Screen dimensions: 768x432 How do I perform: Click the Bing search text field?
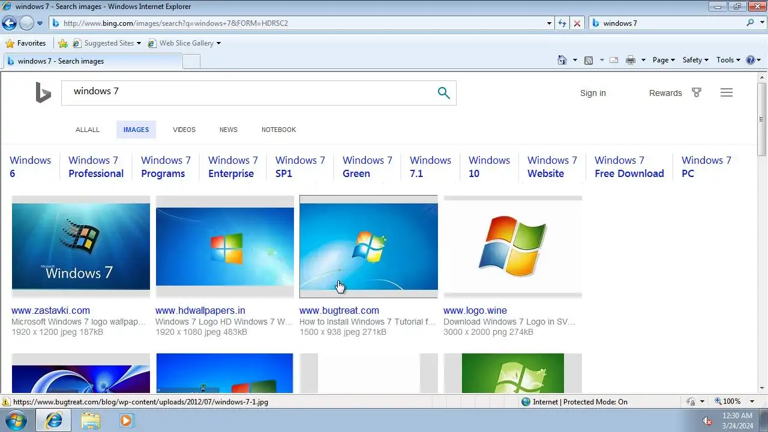tap(249, 92)
